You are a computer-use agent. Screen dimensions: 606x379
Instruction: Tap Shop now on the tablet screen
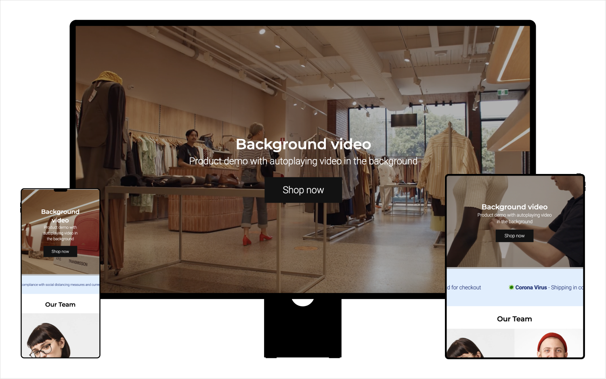pos(514,236)
